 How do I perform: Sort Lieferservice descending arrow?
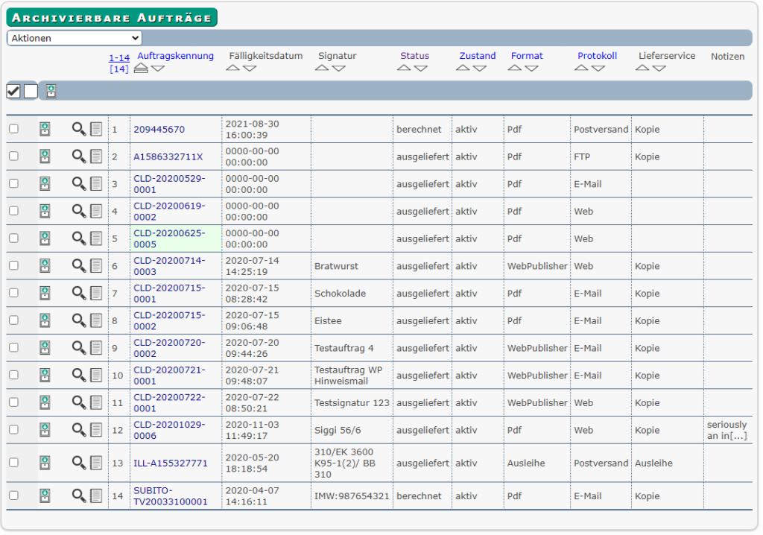(659, 69)
